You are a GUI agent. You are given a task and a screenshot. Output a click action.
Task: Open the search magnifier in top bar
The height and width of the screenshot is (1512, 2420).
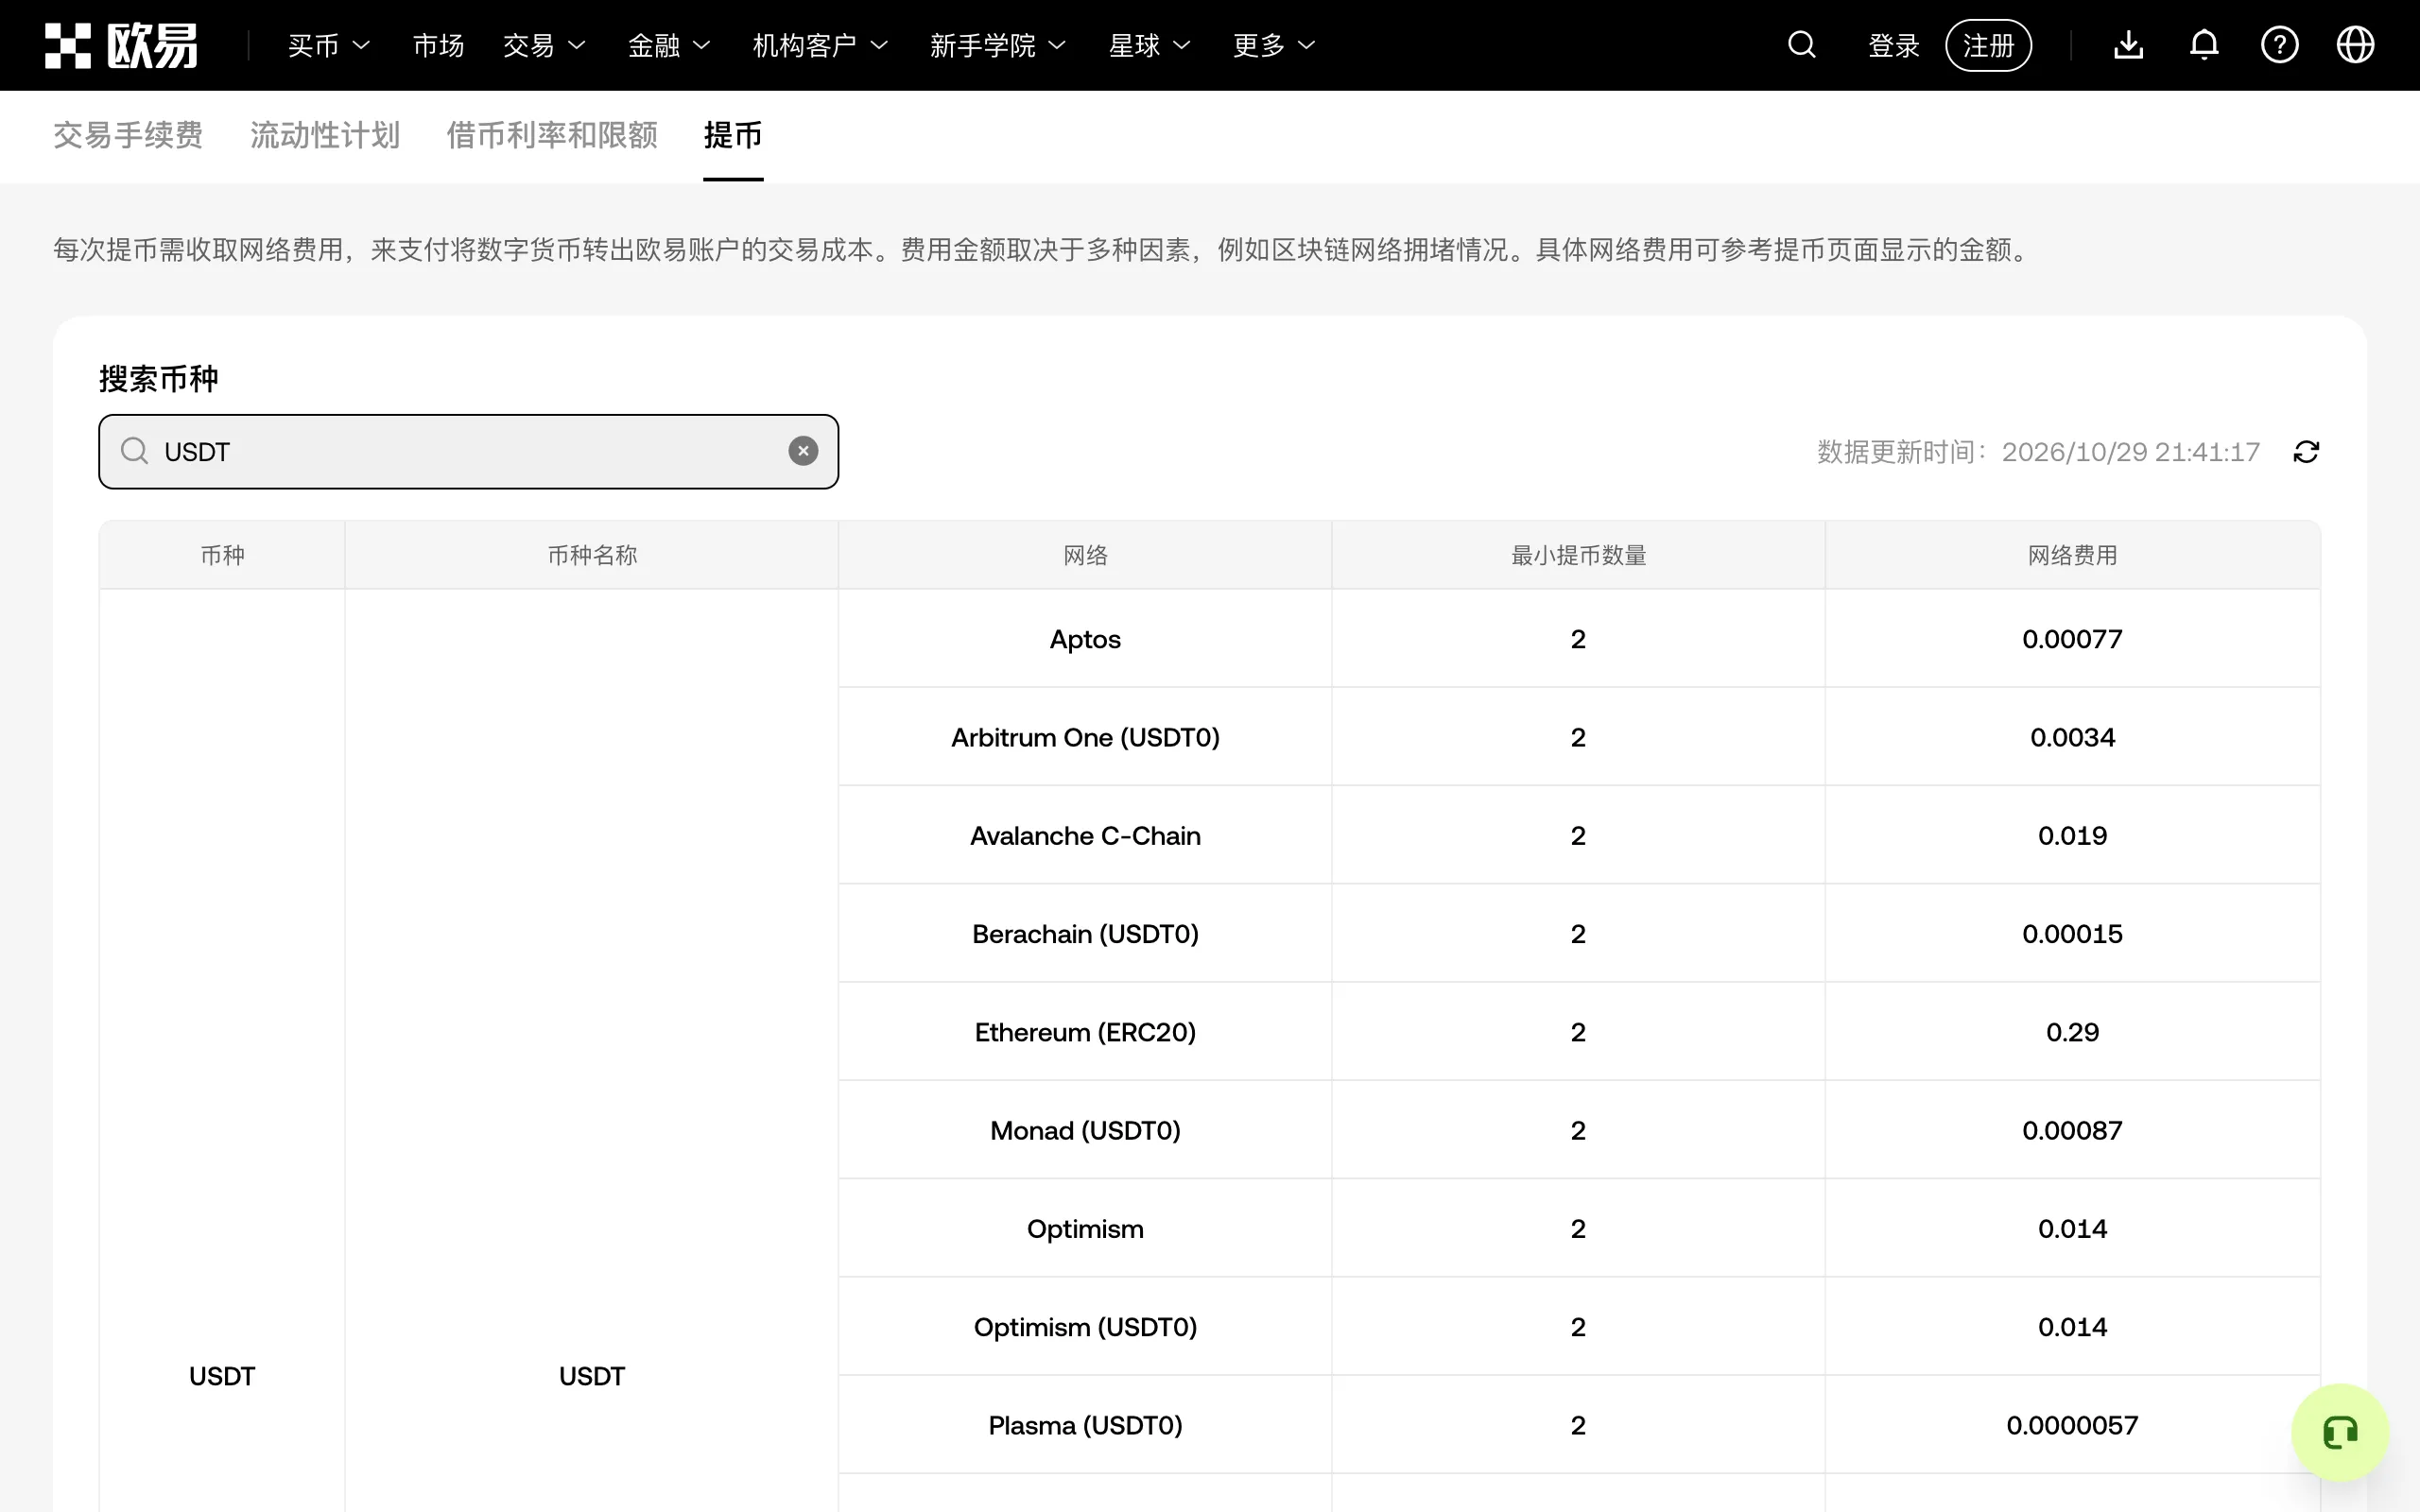click(x=1801, y=45)
